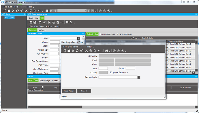Click Cut scissors icon in main toolbar

point(27,11)
